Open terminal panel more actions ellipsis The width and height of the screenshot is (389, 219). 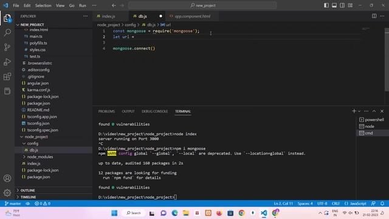tap(366, 111)
